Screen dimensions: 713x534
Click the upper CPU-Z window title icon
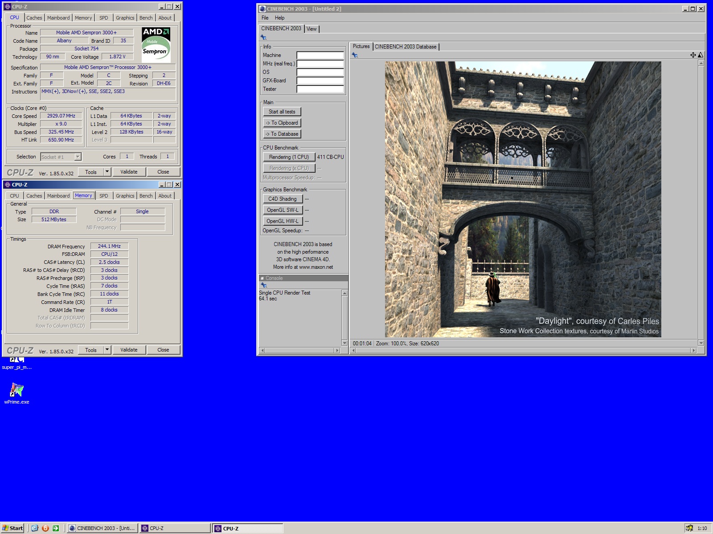[x=7, y=7]
